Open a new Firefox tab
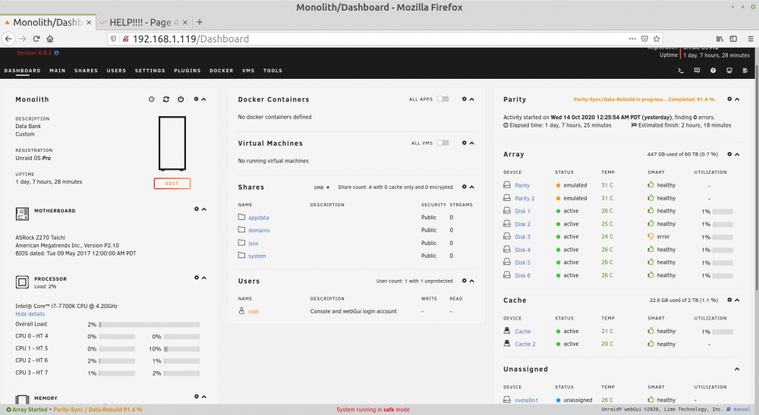Image resolution: width=759 pixels, height=415 pixels. 200,22
